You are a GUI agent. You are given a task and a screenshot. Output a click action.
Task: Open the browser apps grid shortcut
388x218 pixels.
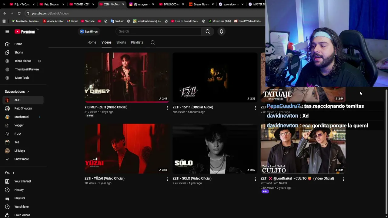pos(4,21)
